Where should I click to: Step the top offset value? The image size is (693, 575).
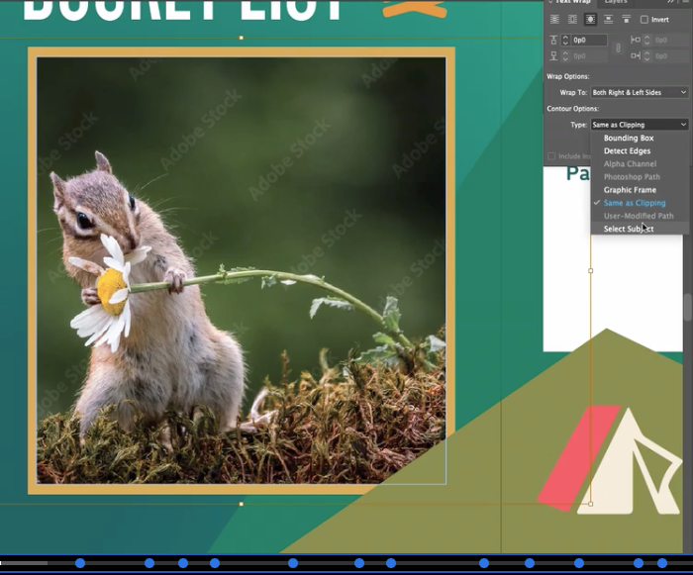point(565,41)
